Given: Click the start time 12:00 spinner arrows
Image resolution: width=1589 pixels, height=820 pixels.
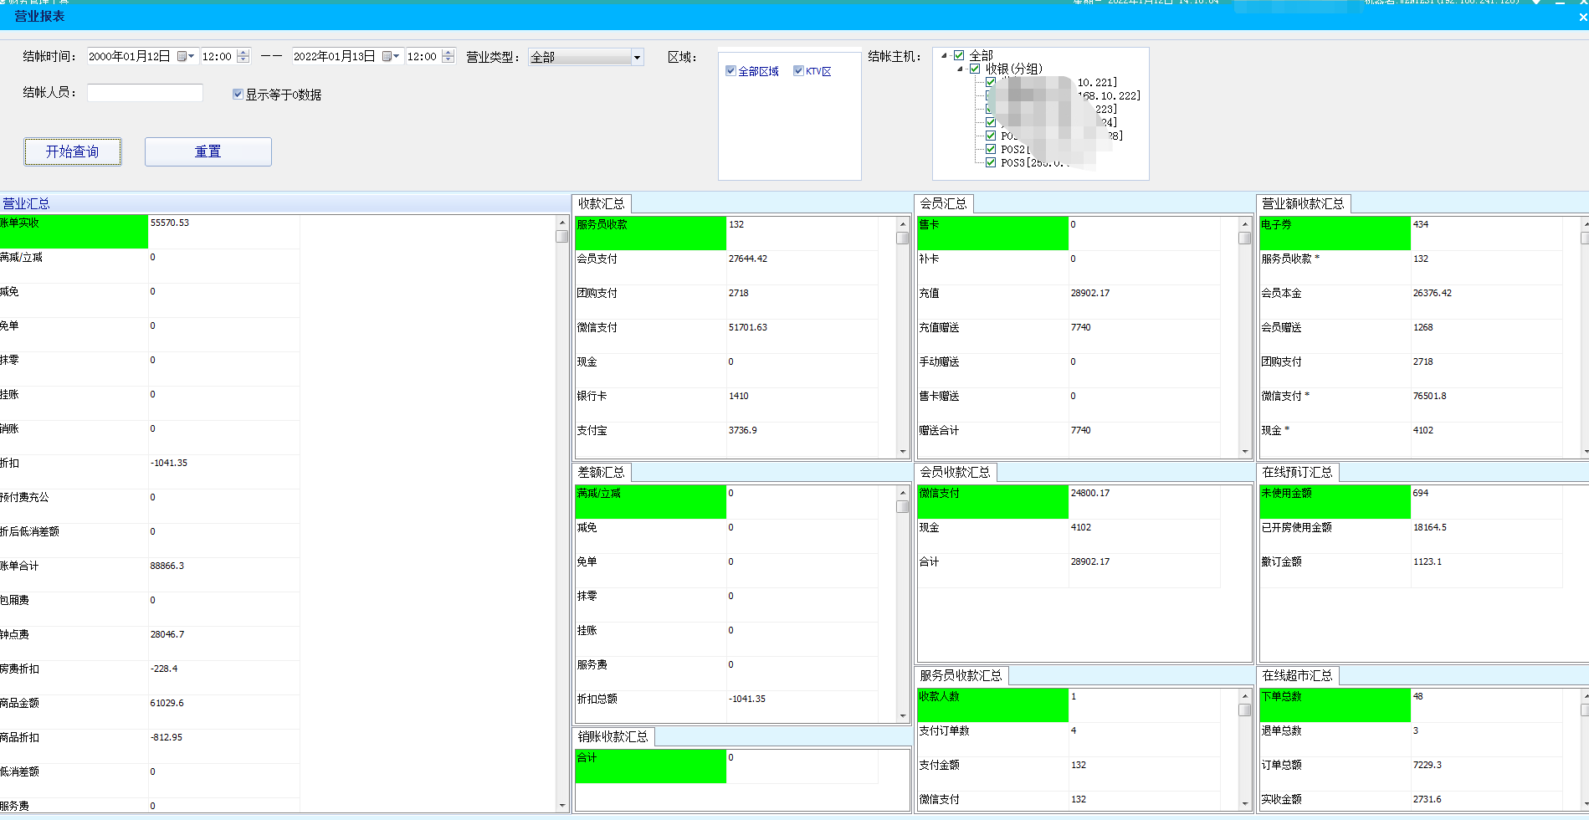Looking at the screenshot, I should [243, 56].
